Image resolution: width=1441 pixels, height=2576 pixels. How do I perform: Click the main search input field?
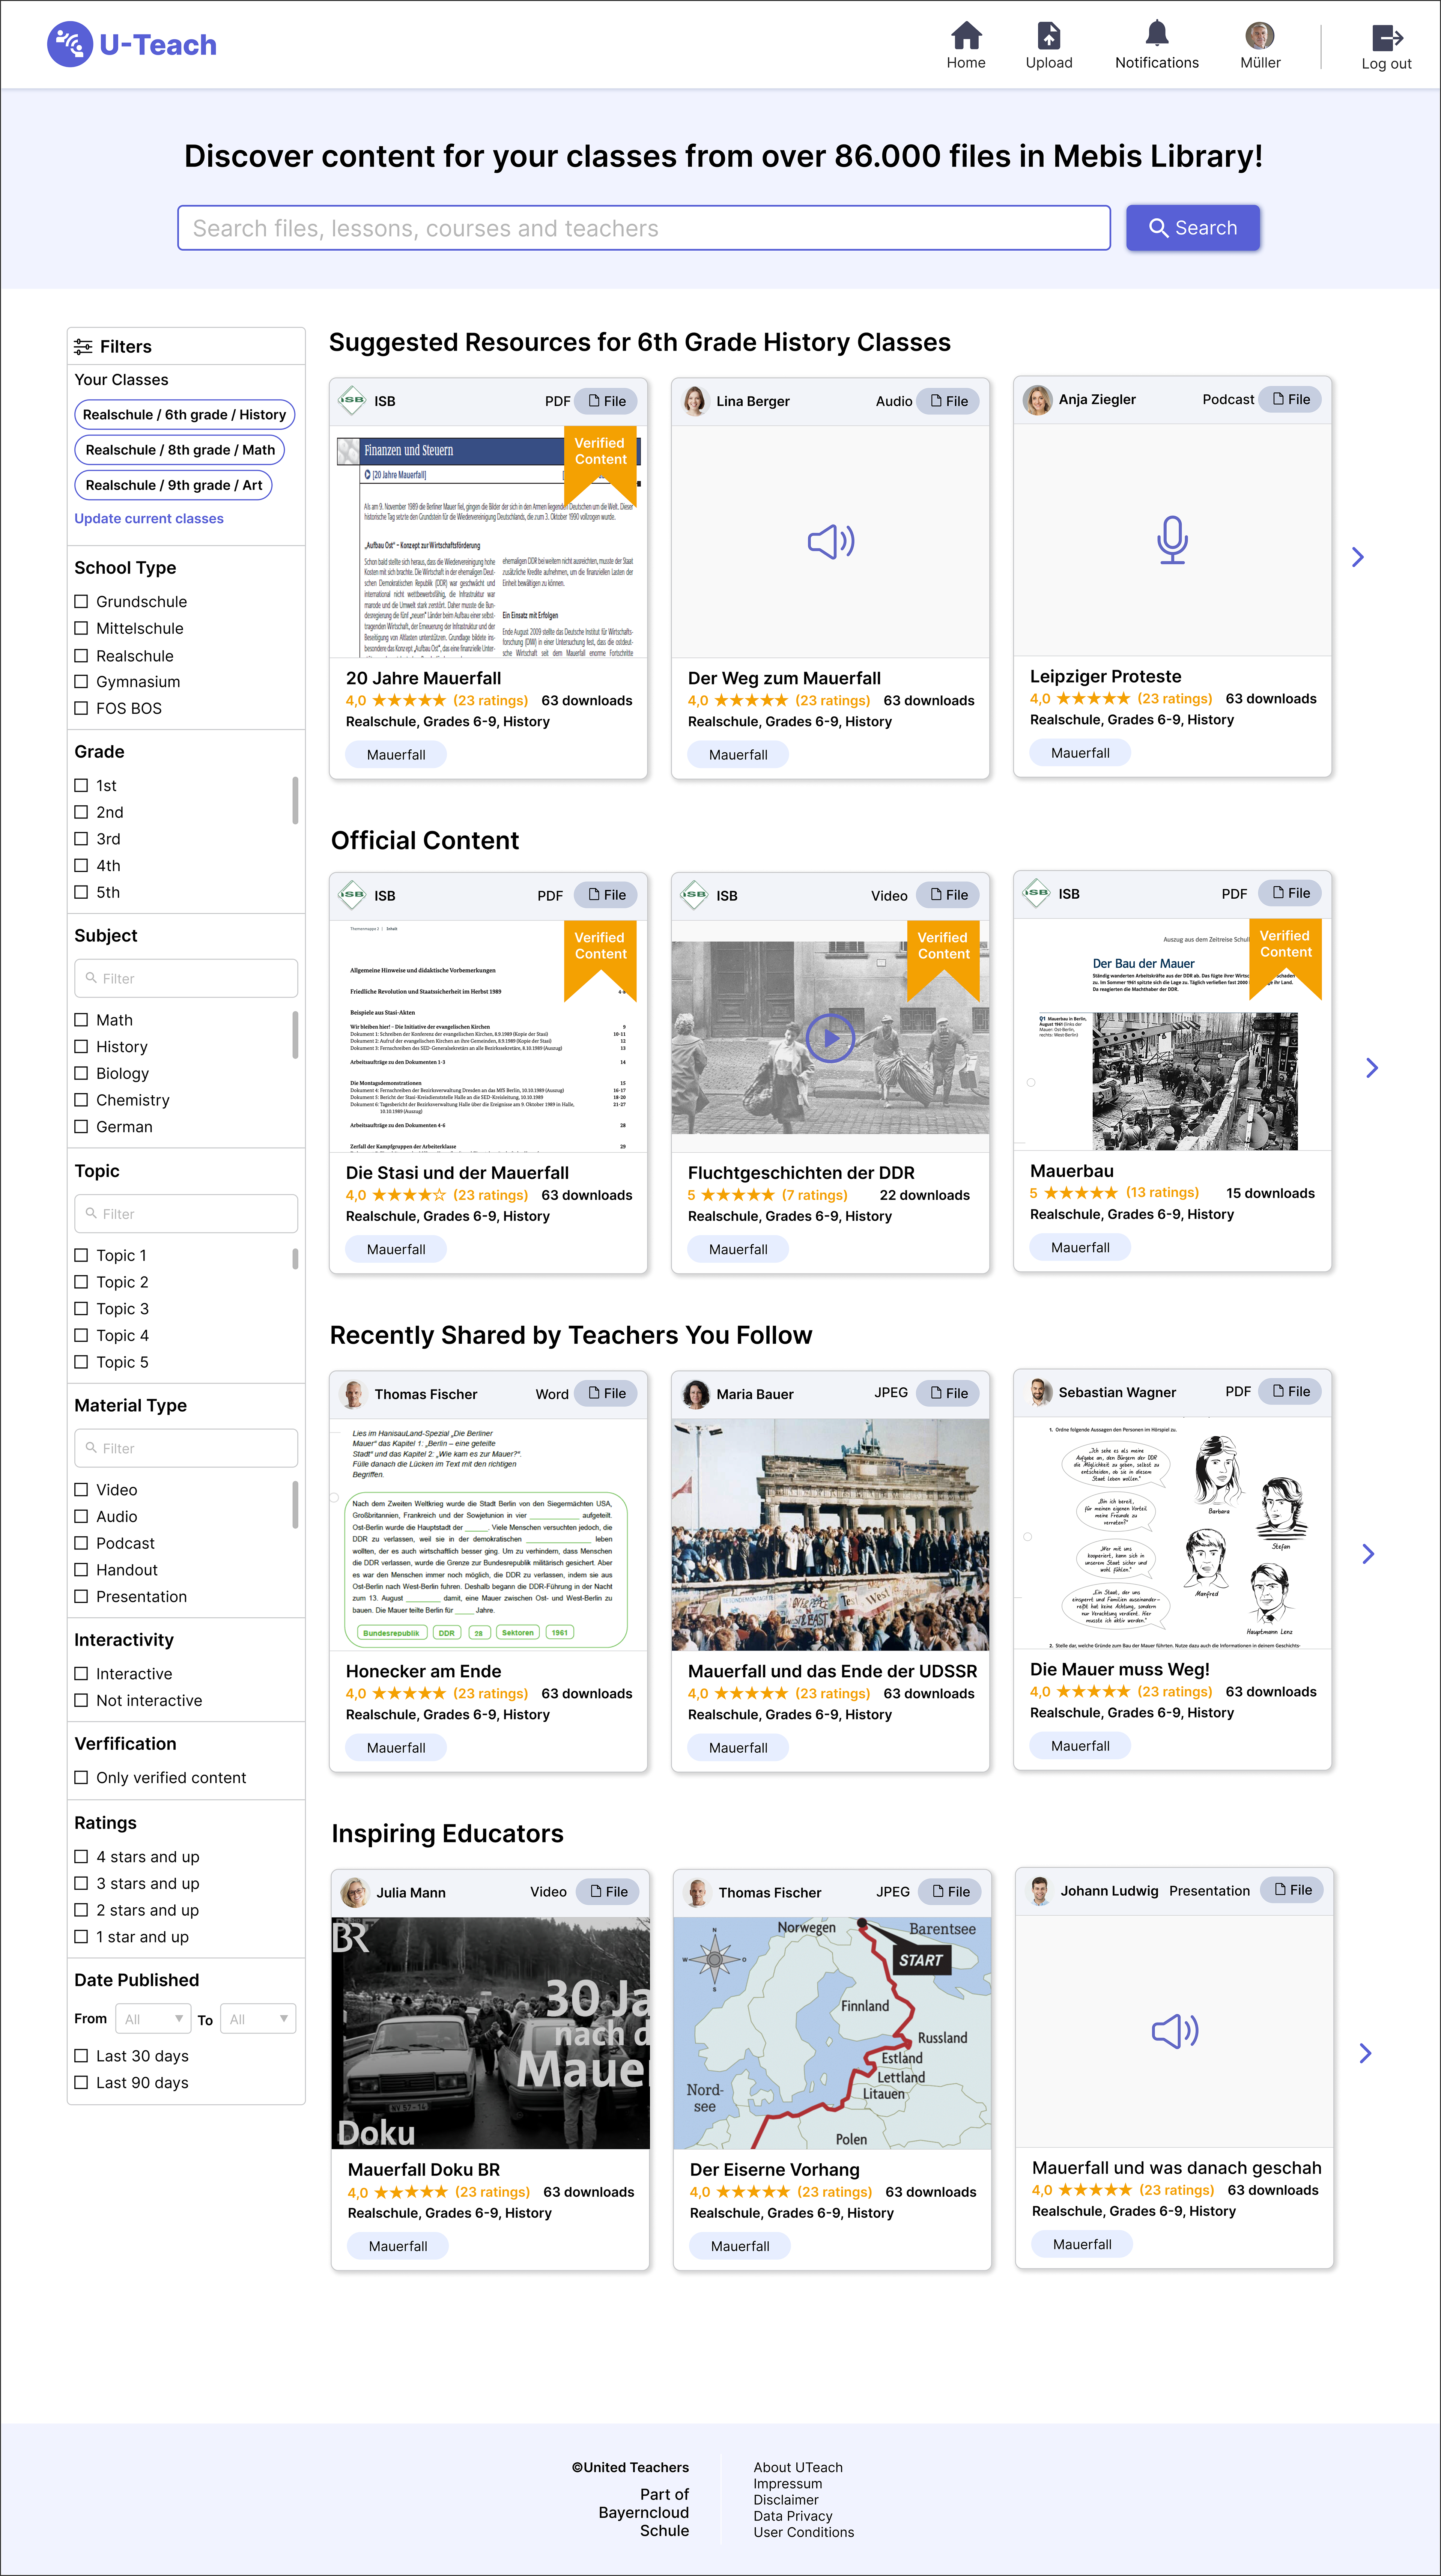(644, 228)
